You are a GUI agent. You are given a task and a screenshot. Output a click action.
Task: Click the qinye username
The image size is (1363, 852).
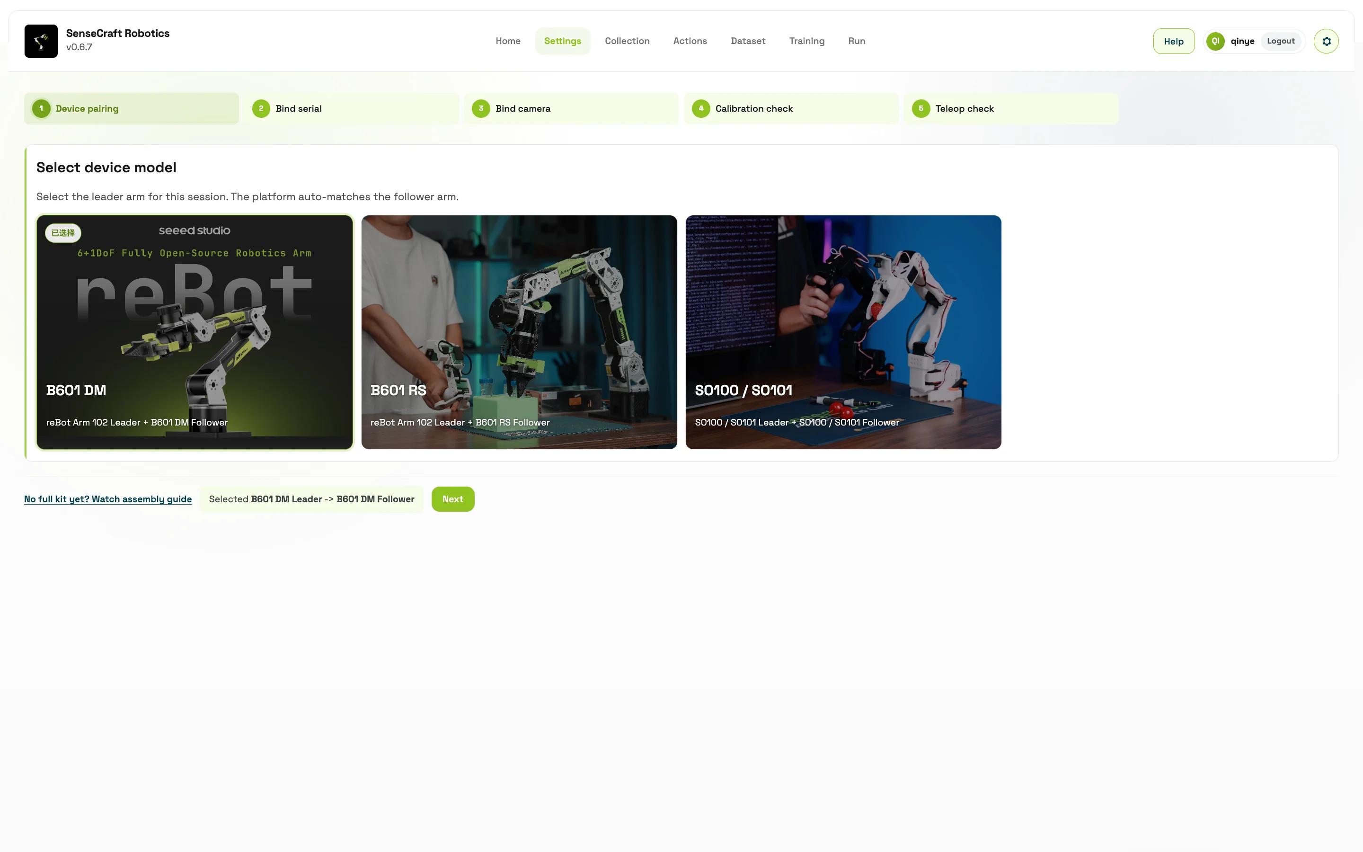[1242, 41]
